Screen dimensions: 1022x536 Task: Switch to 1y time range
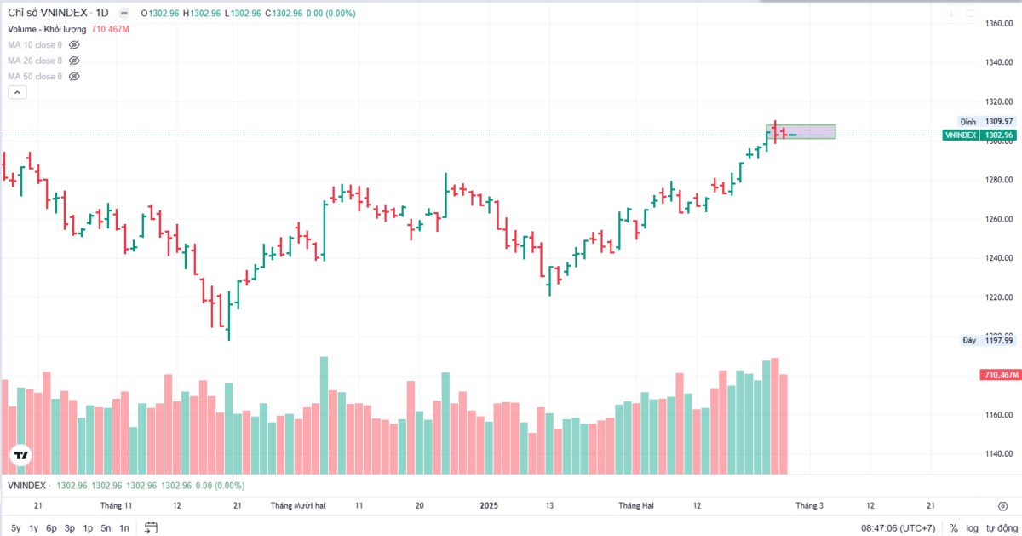pyautogui.click(x=33, y=528)
